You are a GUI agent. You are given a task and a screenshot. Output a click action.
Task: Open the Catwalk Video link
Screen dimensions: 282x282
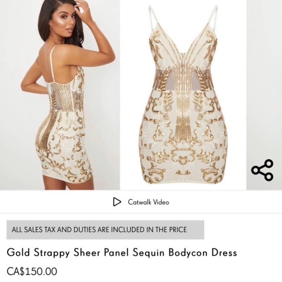141,202
